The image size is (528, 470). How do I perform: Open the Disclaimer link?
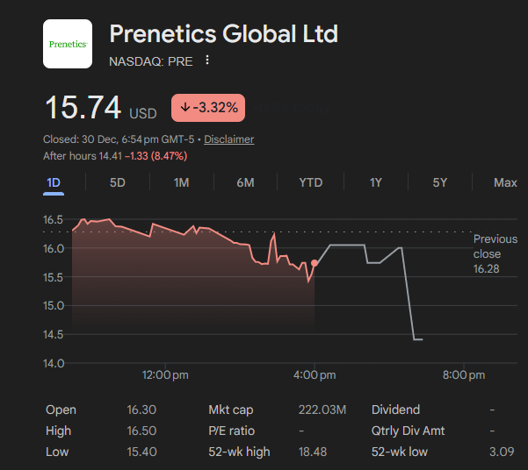tap(229, 139)
